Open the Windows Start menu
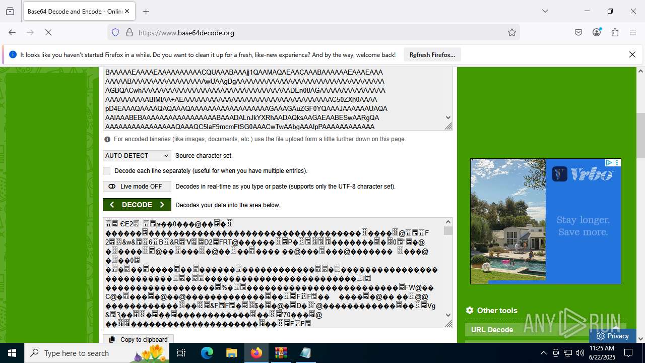 (x=12, y=353)
